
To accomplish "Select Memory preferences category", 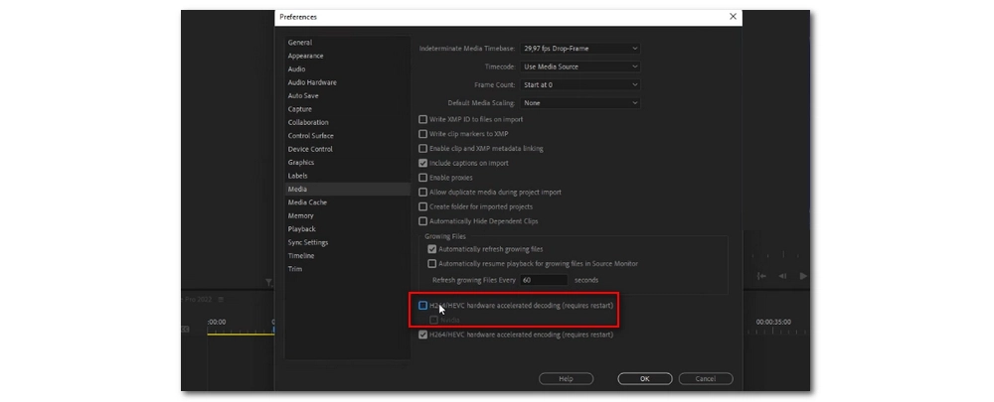I will [x=300, y=215].
